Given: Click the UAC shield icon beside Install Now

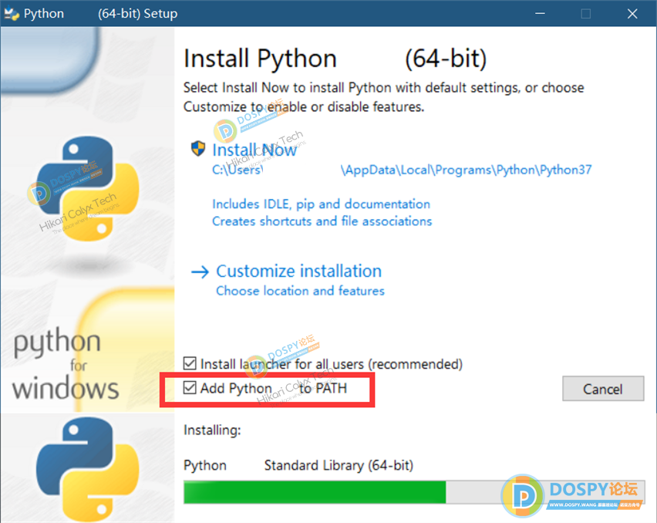Looking at the screenshot, I should [x=197, y=148].
